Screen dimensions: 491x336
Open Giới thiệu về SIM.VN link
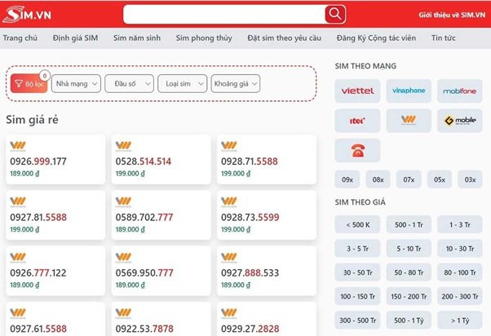click(x=452, y=15)
